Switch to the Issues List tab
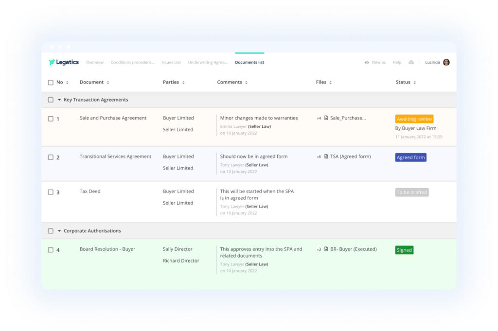Image resolution: width=498 pixels, height=331 pixels. pos(171,63)
